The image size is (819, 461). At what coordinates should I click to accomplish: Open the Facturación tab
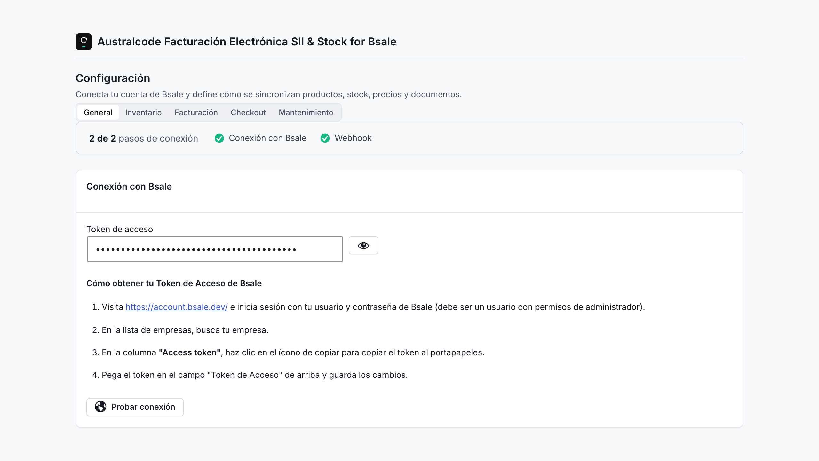pyautogui.click(x=196, y=112)
